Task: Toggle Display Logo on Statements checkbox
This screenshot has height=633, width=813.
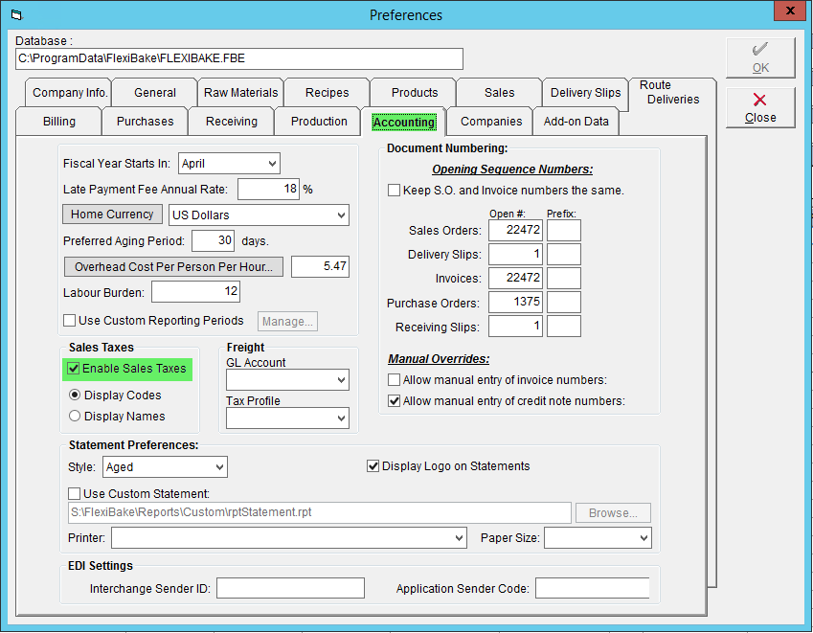Action: click(373, 466)
